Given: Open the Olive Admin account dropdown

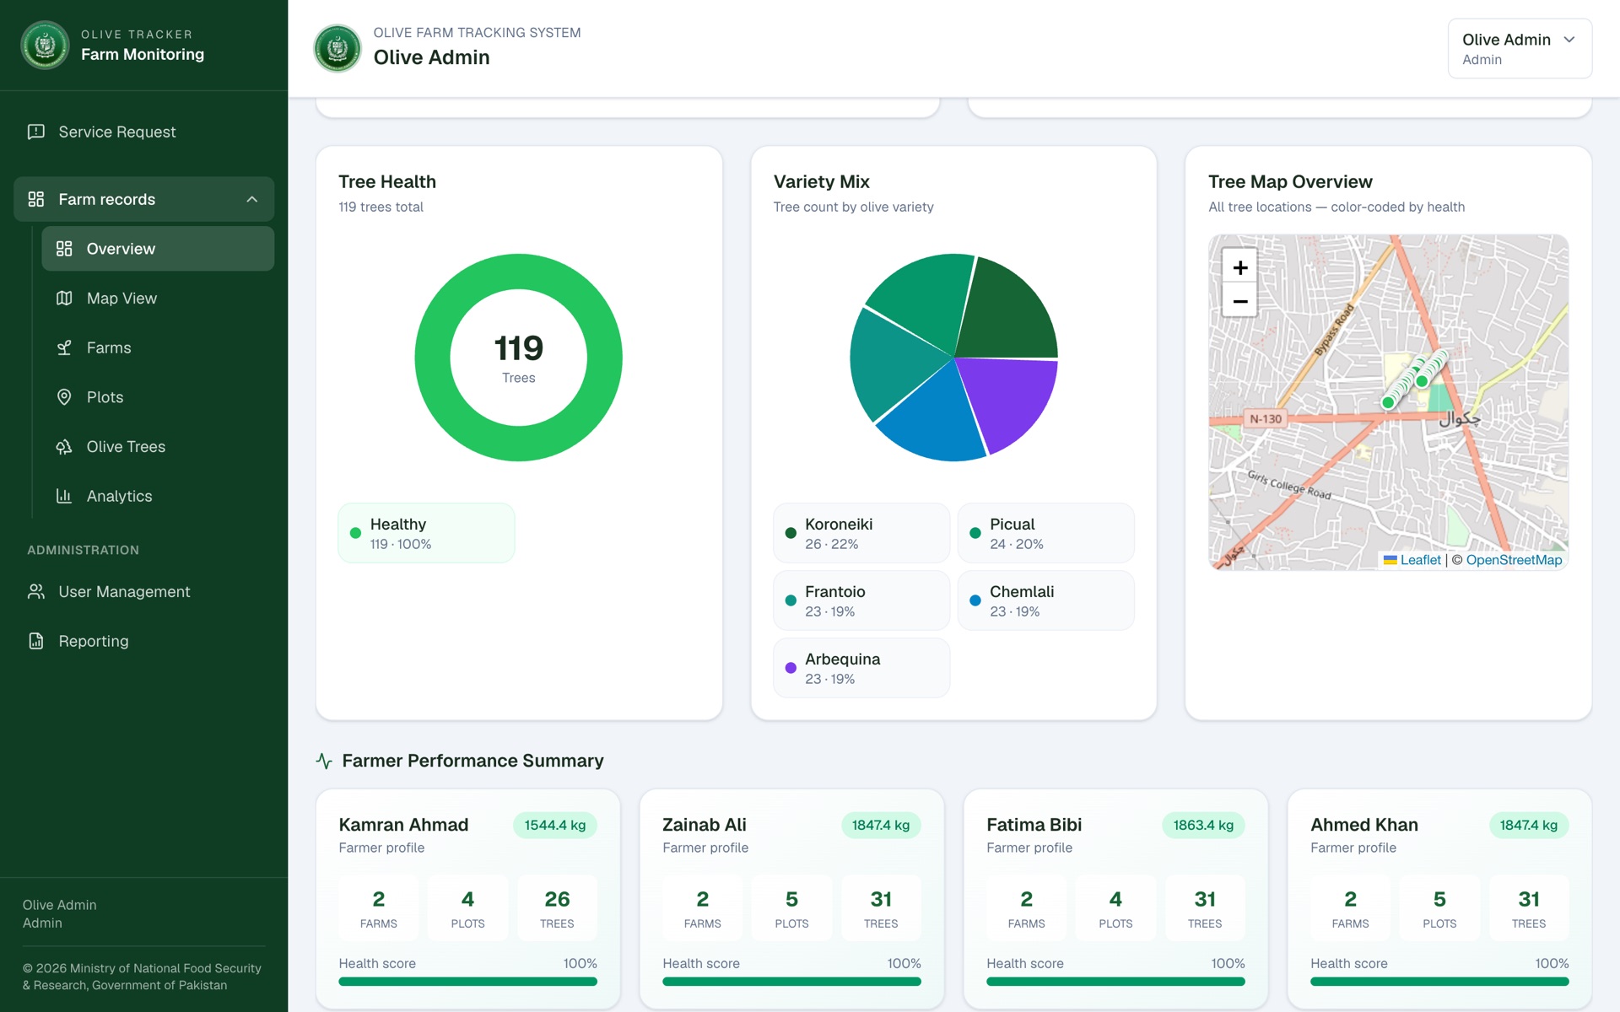Looking at the screenshot, I should tap(1520, 48).
